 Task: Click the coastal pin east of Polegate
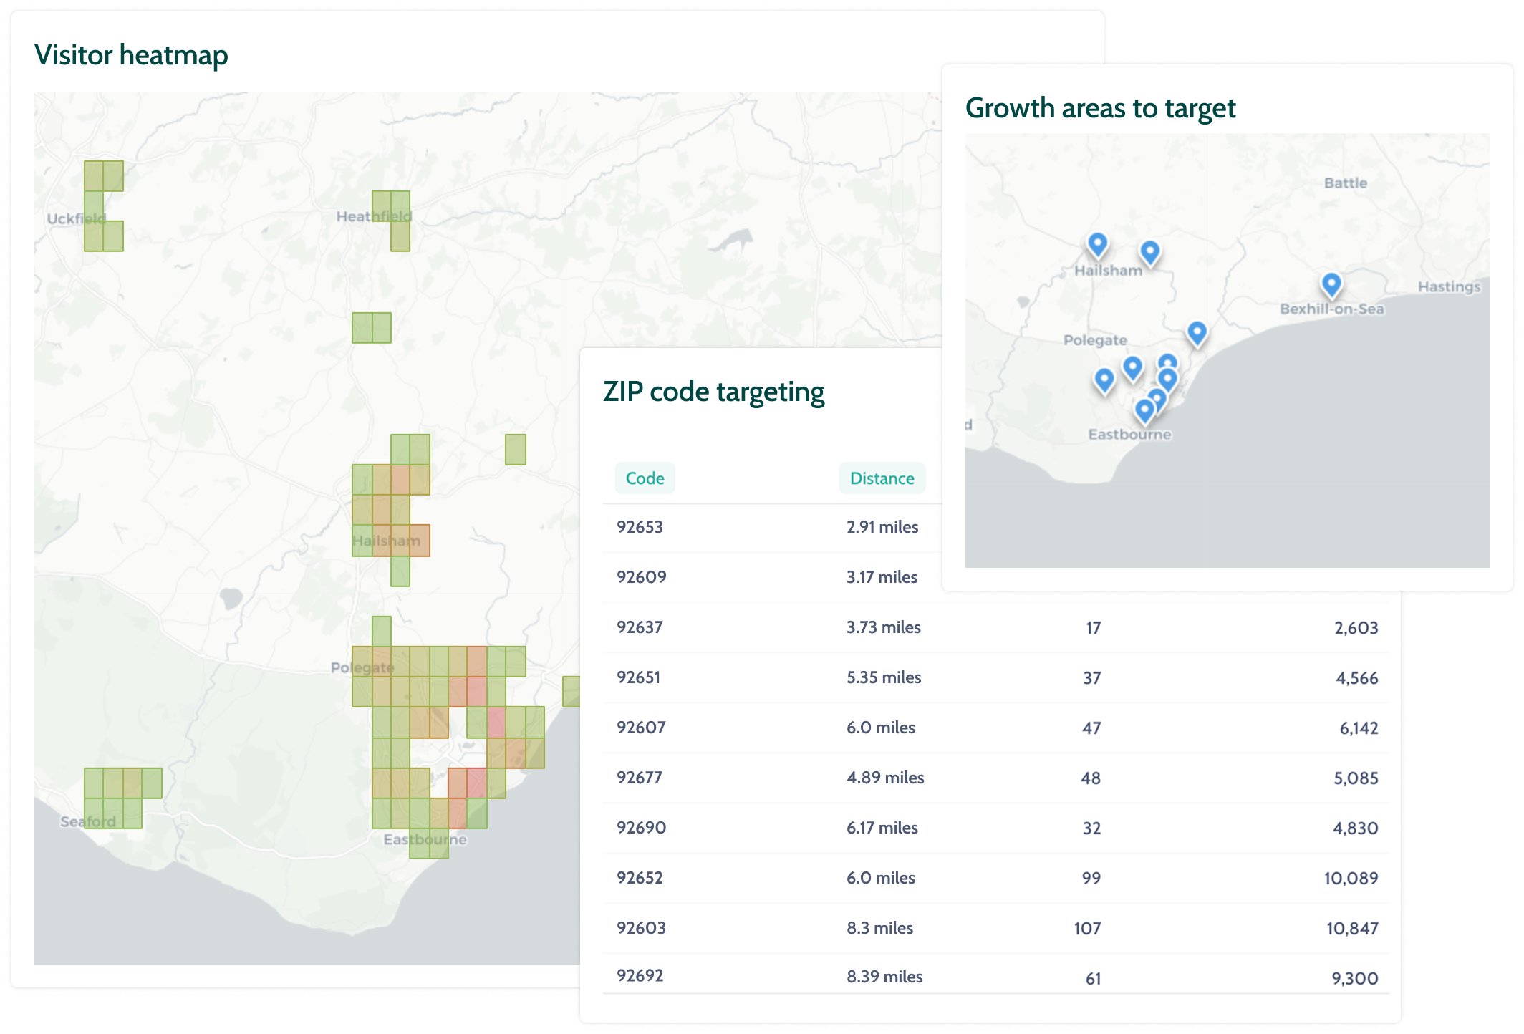tap(1197, 332)
